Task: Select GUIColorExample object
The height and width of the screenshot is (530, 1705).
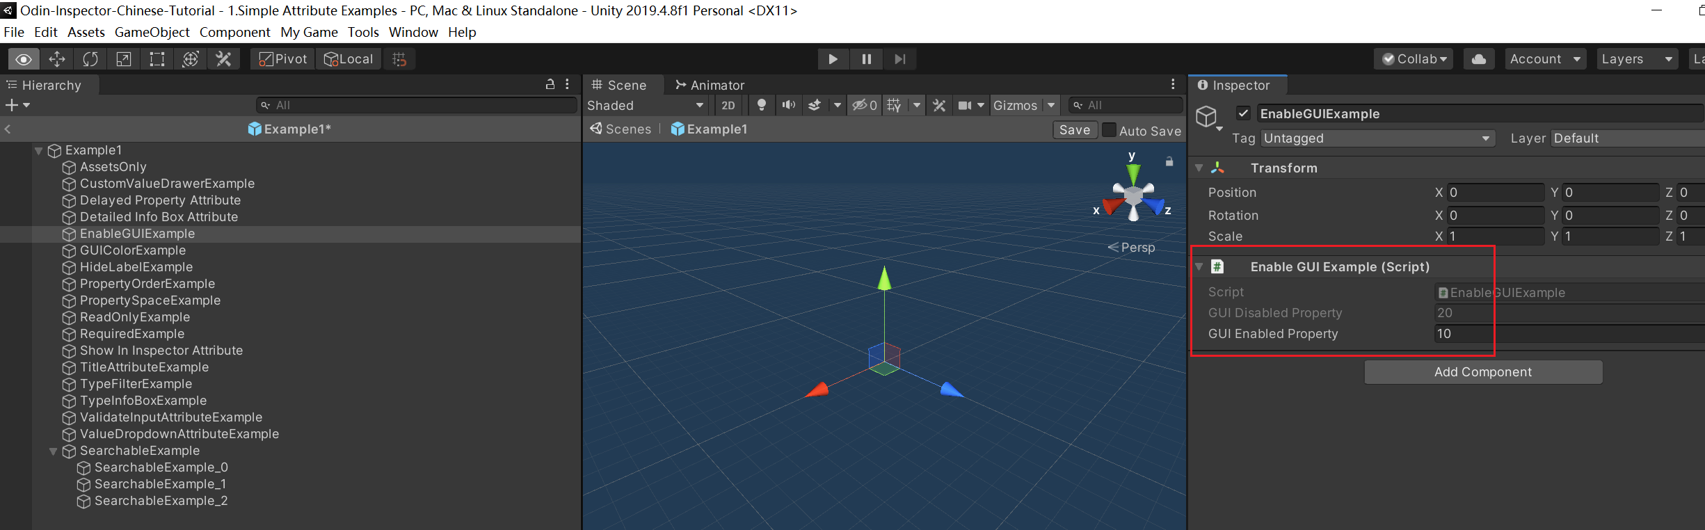Action: [x=132, y=250]
